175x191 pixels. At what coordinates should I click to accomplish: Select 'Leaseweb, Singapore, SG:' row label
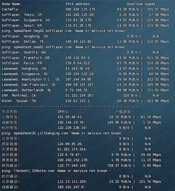(x=26, y=74)
